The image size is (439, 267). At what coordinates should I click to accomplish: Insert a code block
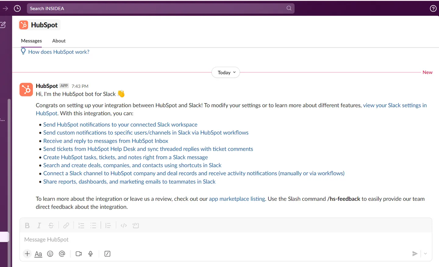136,226
